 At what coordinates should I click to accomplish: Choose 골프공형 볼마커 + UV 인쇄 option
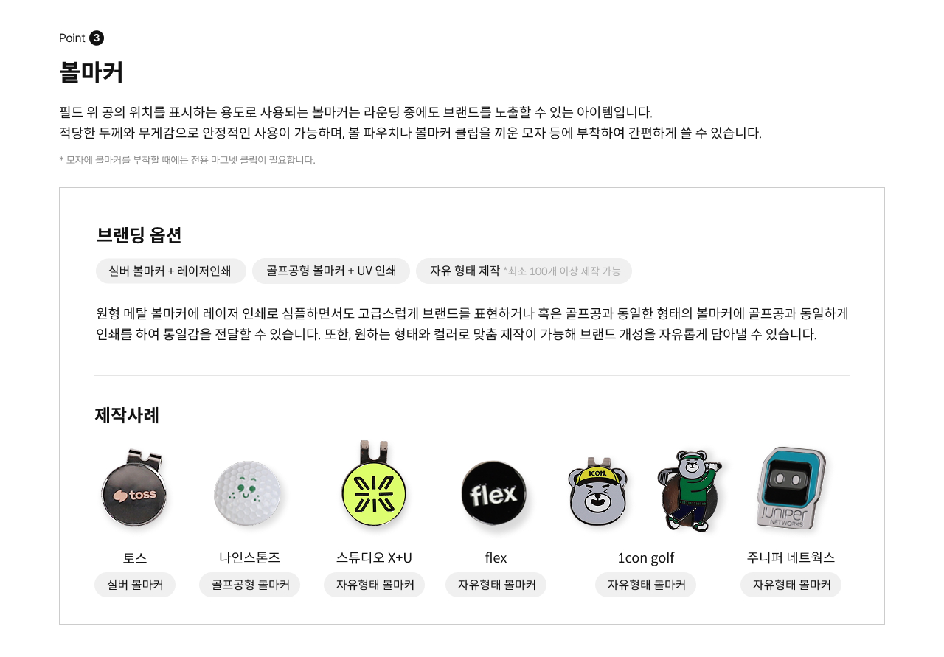coord(331,271)
